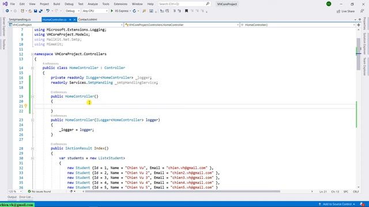Open the File menu
Image resolution: width=369 pixels, height=207 pixels.
(13, 4)
